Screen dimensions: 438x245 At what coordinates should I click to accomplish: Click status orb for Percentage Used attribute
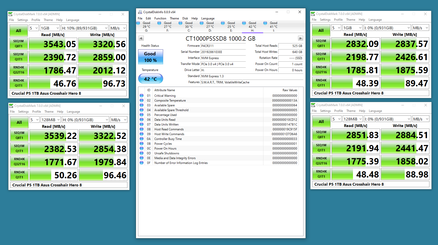(x=142, y=115)
